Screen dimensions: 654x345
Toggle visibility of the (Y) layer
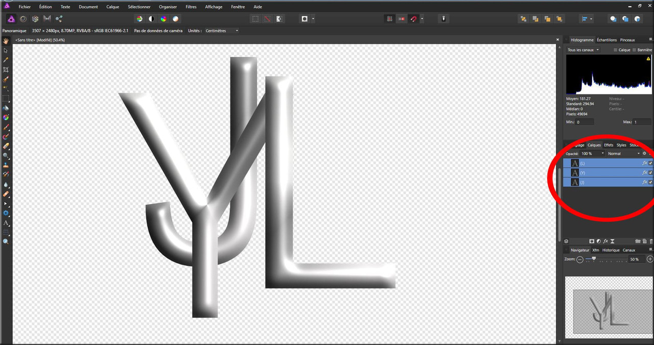[650, 172]
